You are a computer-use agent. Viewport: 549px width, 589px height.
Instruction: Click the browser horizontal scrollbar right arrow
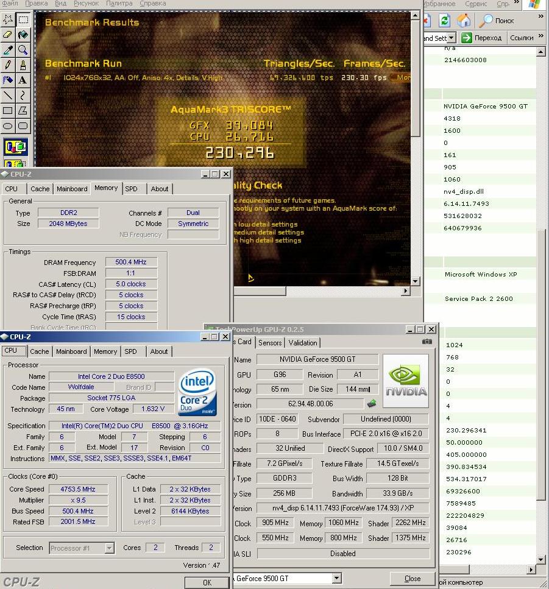coord(531,570)
